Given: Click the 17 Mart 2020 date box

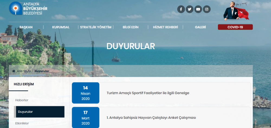Looking at the screenshot, I should [86, 118].
